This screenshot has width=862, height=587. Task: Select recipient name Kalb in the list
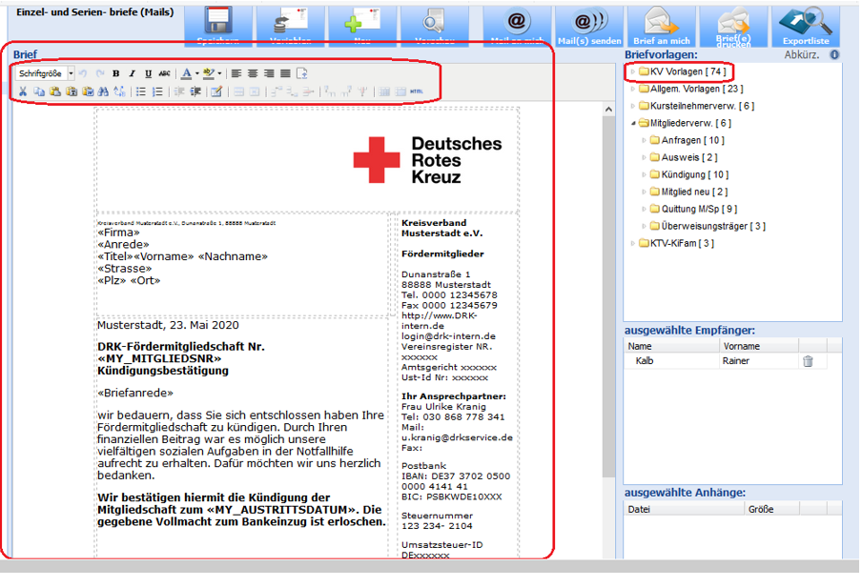click(x=645, y=361)
